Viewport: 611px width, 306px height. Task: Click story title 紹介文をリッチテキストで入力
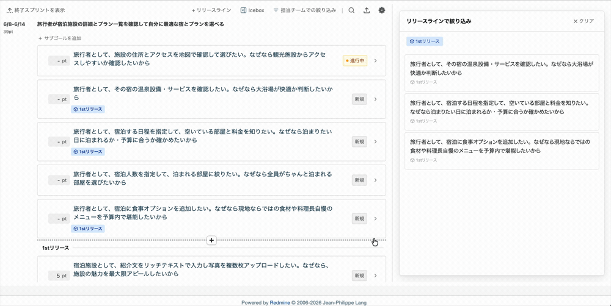point(202,269)
